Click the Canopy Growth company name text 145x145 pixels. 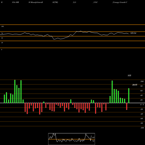(x=120, y=2)
